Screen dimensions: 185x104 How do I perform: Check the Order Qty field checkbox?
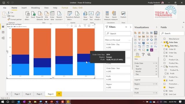click(x=164, y=53)
